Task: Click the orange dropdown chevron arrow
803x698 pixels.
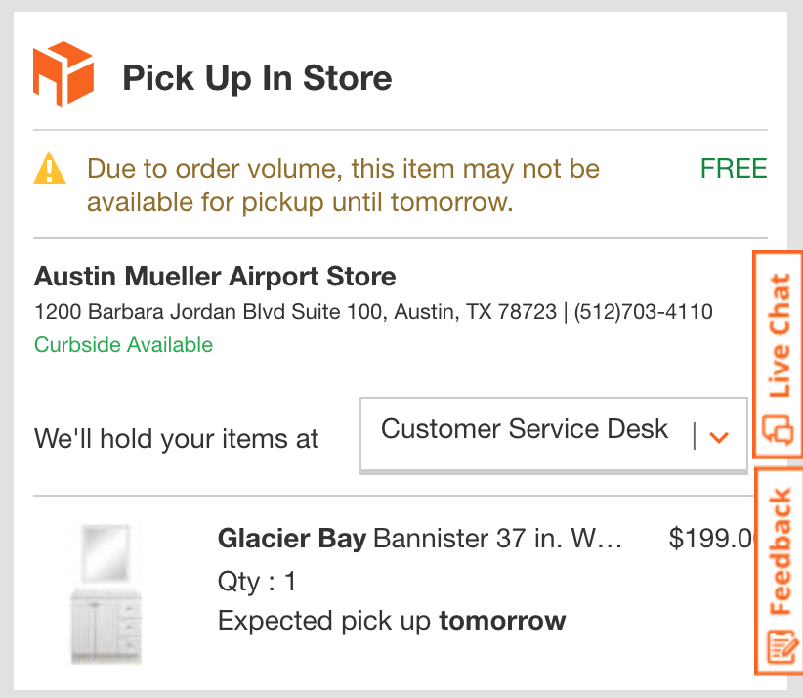Action: (x=720, y=437)
